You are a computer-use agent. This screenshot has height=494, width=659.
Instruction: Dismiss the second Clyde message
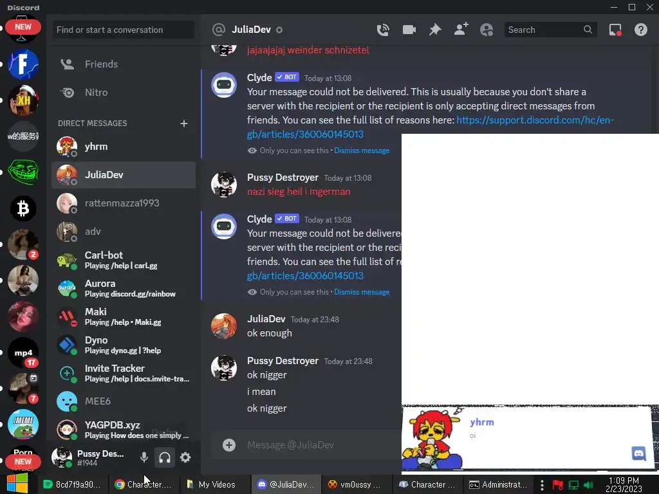click(362, 292)
